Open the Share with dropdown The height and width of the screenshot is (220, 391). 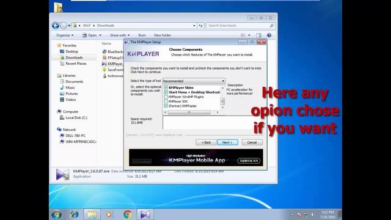point(120,35)
